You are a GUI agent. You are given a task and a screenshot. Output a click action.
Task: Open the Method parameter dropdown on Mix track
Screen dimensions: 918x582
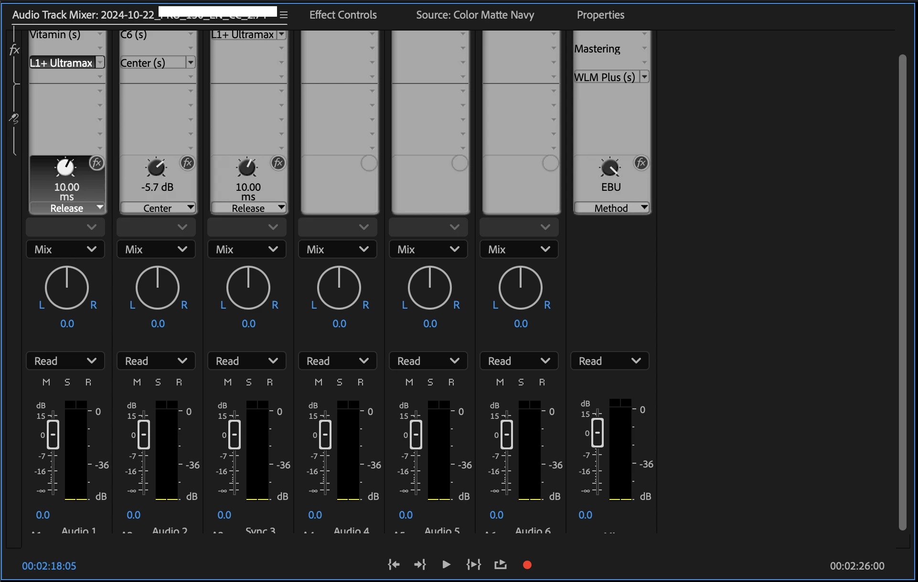611,208
